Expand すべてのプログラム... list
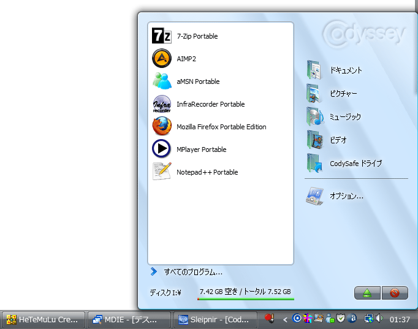This screenshot has width=418, height=329. click(x=186, y=272)
